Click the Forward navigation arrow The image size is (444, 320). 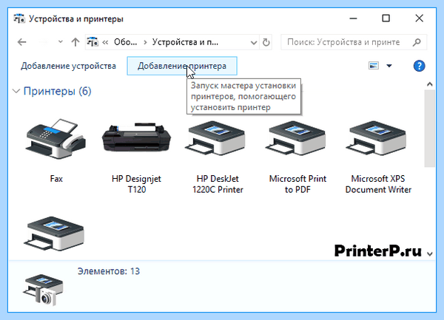pyautogui.click(x=43, y=42)
